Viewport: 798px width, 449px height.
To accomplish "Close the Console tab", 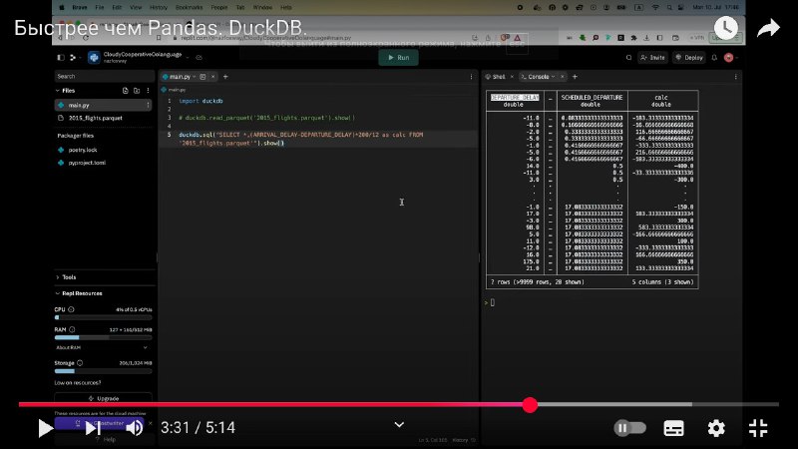I will [x=563, y=77].
